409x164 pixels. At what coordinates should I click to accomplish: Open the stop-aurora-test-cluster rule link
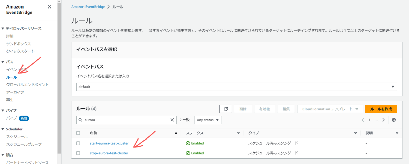[109, 153]
